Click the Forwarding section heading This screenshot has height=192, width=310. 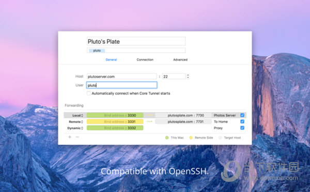tap(74, 105)
